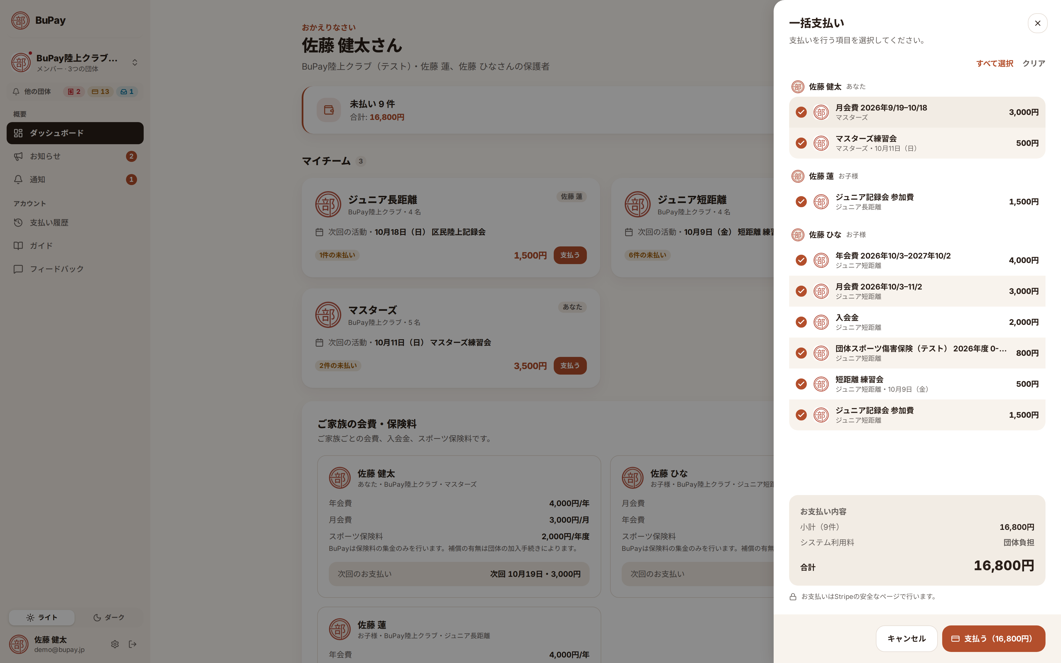The width and height of the screenshot is (1061, 663).
Task: Switch to ライト theme
Action: [42, 617]
